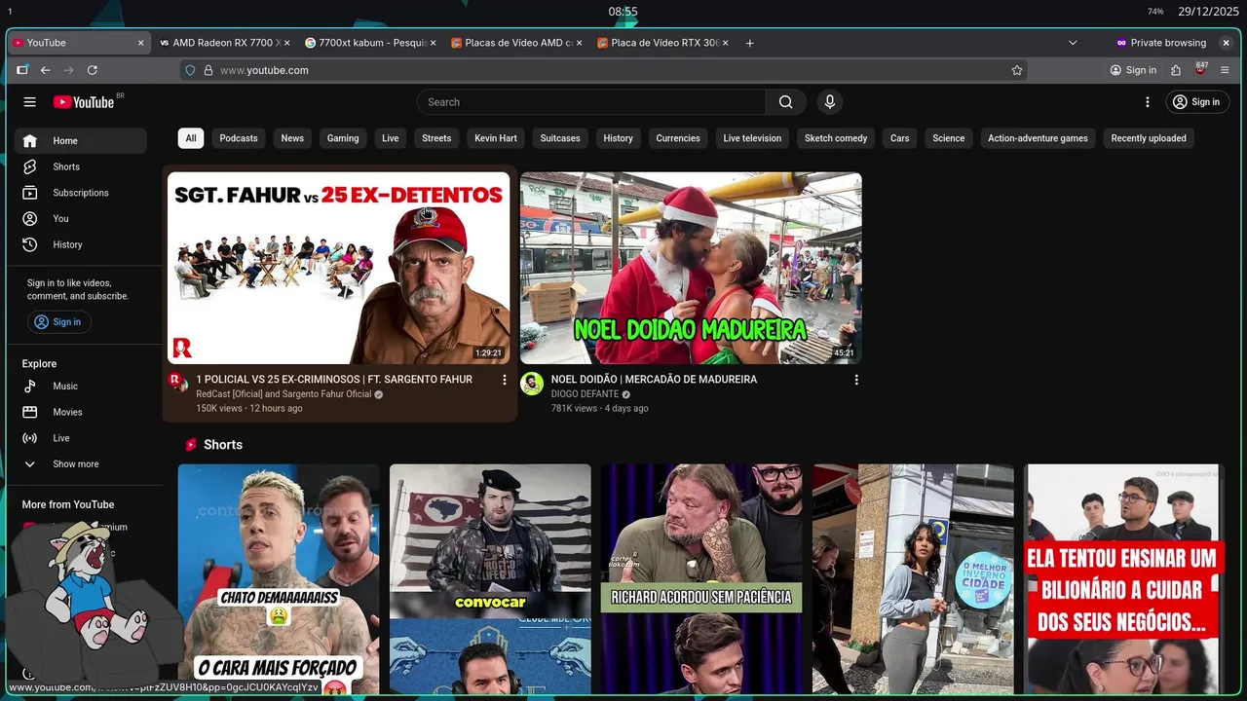The image size is (1247, 701).
Task: Switch to Placa de Video RTX tab
Action: (x=661, y=43)
